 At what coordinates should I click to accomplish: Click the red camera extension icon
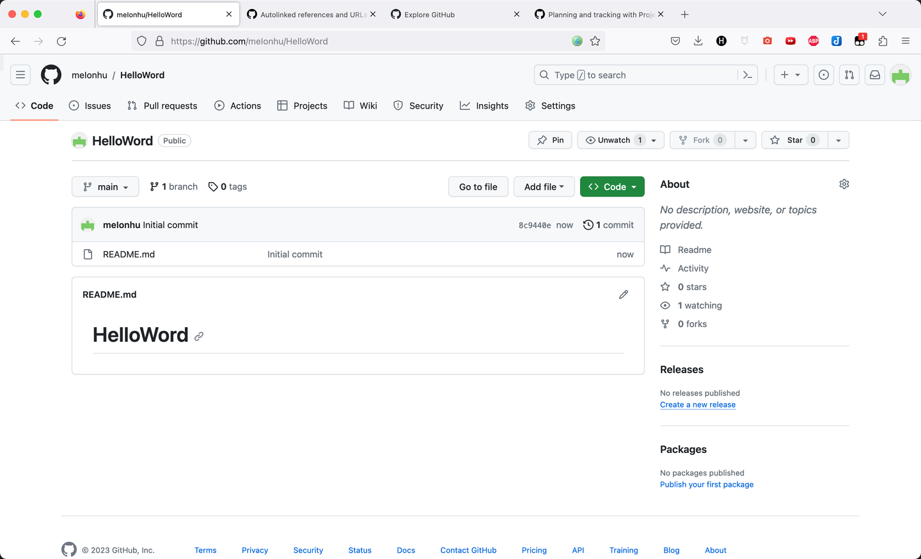pyautogui.click(x=767, y=41)
